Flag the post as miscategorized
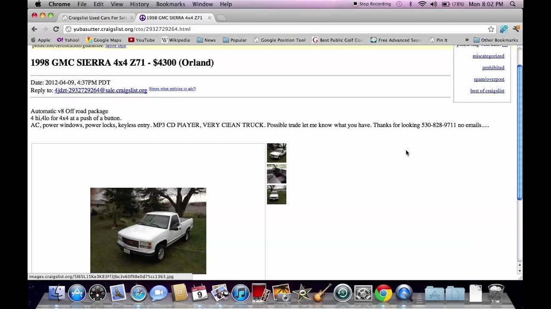 tap(488, 56)
